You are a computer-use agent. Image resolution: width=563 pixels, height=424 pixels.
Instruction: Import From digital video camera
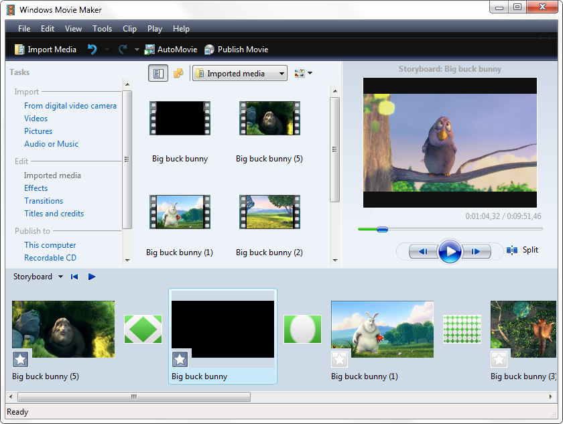coord(70,106)
